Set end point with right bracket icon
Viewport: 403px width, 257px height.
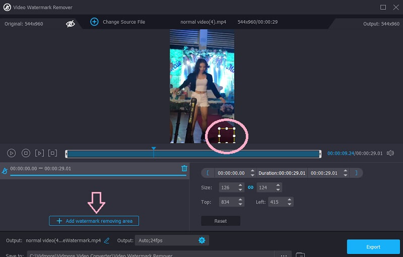coord(356,173)
